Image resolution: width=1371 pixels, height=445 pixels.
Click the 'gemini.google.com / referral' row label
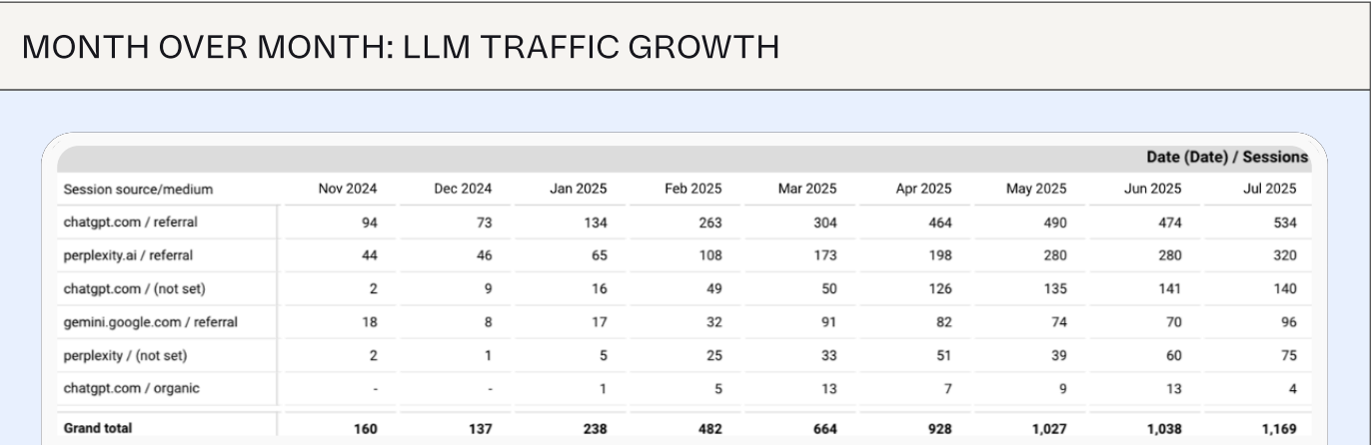click(x=150, y=322)
